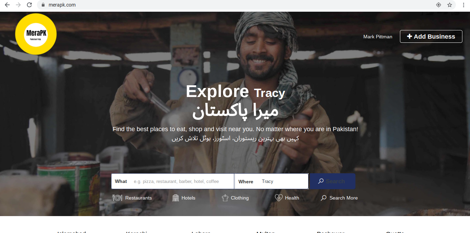Open Chrome three-dot menu
Image resolution: width=470 pixels, height=233 pixels.
point(463,5)
